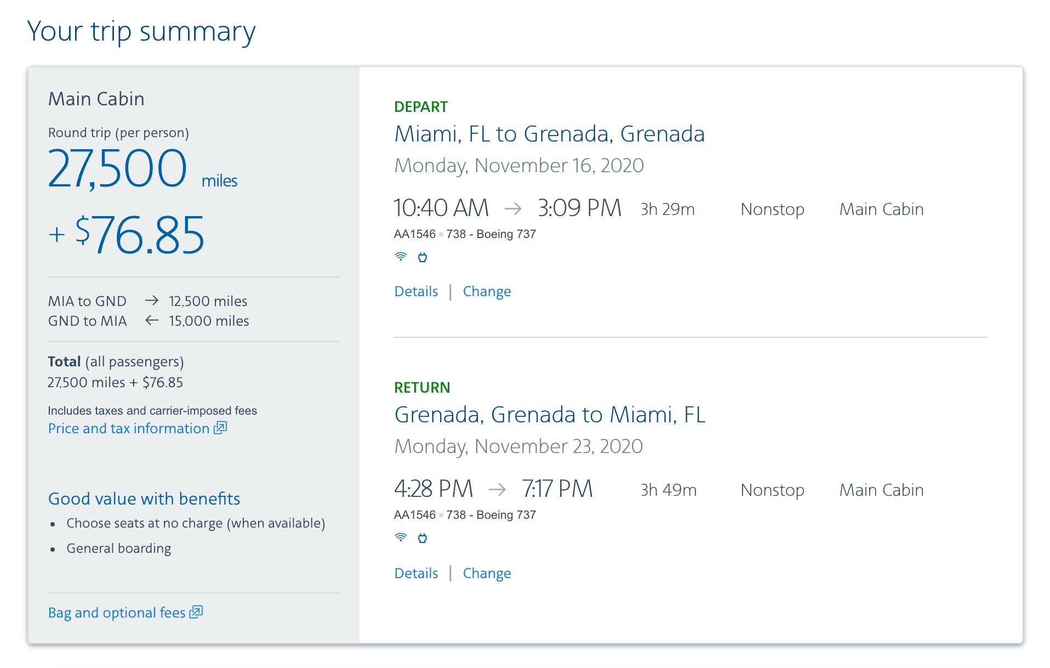Click the Miami, FL to Grenada, Grenada heading
Viewport: 1050px width, 668px height.
point(549,134)
